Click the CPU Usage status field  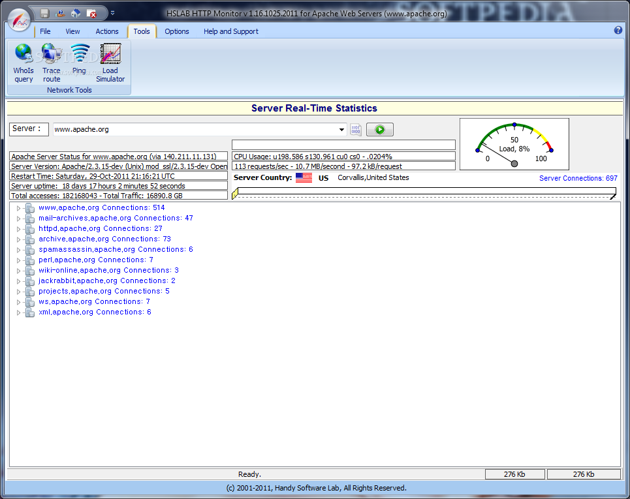point(343,156)
